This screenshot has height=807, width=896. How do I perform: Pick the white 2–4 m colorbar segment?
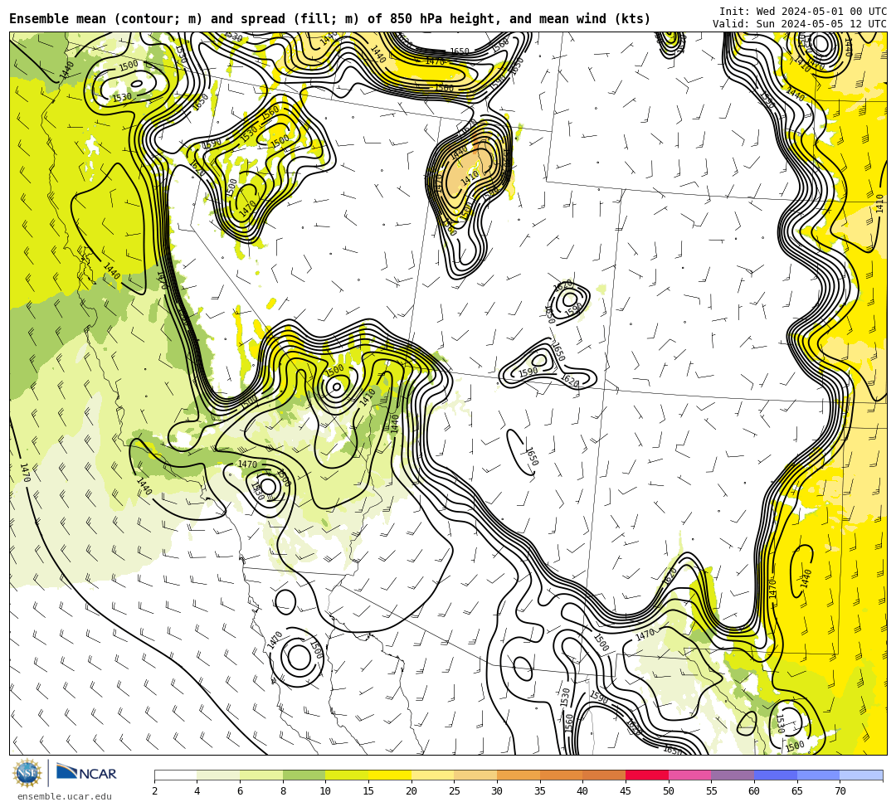(x=175, y=775)
